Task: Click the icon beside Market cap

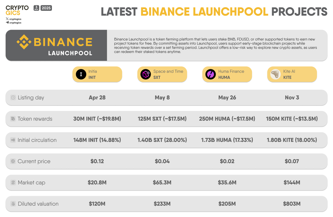Action: point(13,183)
